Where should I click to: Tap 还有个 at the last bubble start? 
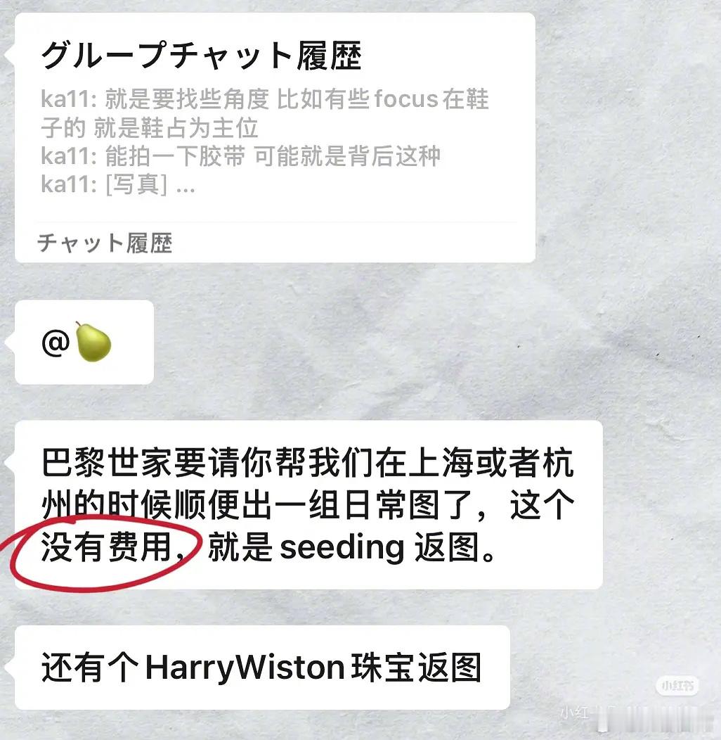coord(90,668)
